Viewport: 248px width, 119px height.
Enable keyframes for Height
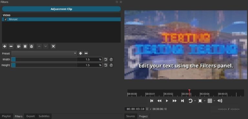tap(111, 65)
